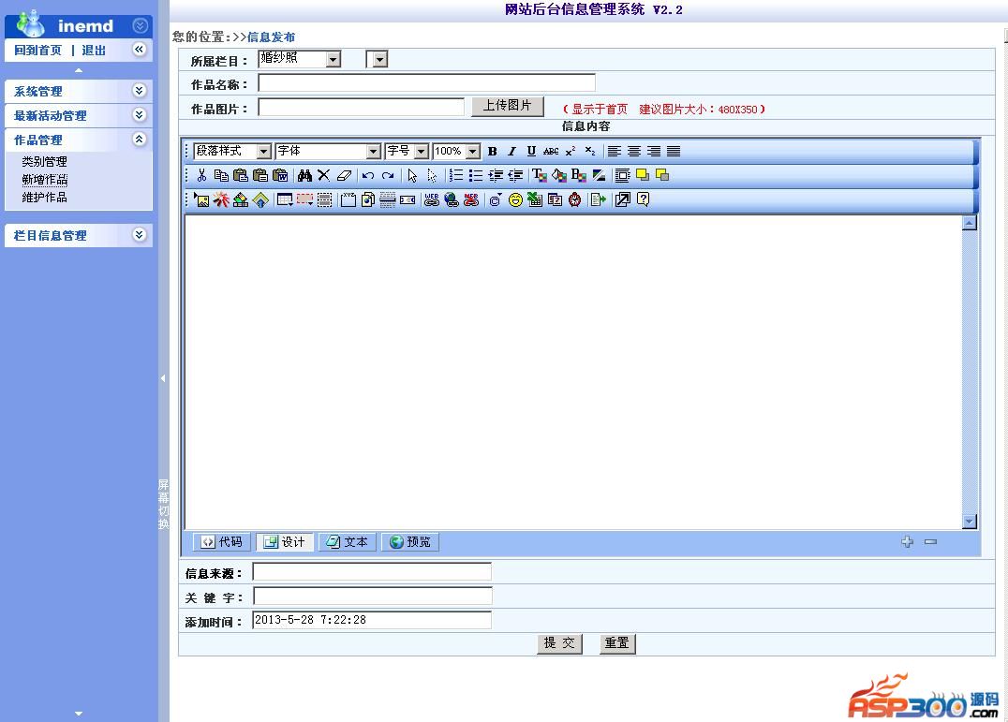The width and height of the screenshot is (1008, 722).
Task: Click 上传图片 upload button
Action: click(x=507, y=106)
